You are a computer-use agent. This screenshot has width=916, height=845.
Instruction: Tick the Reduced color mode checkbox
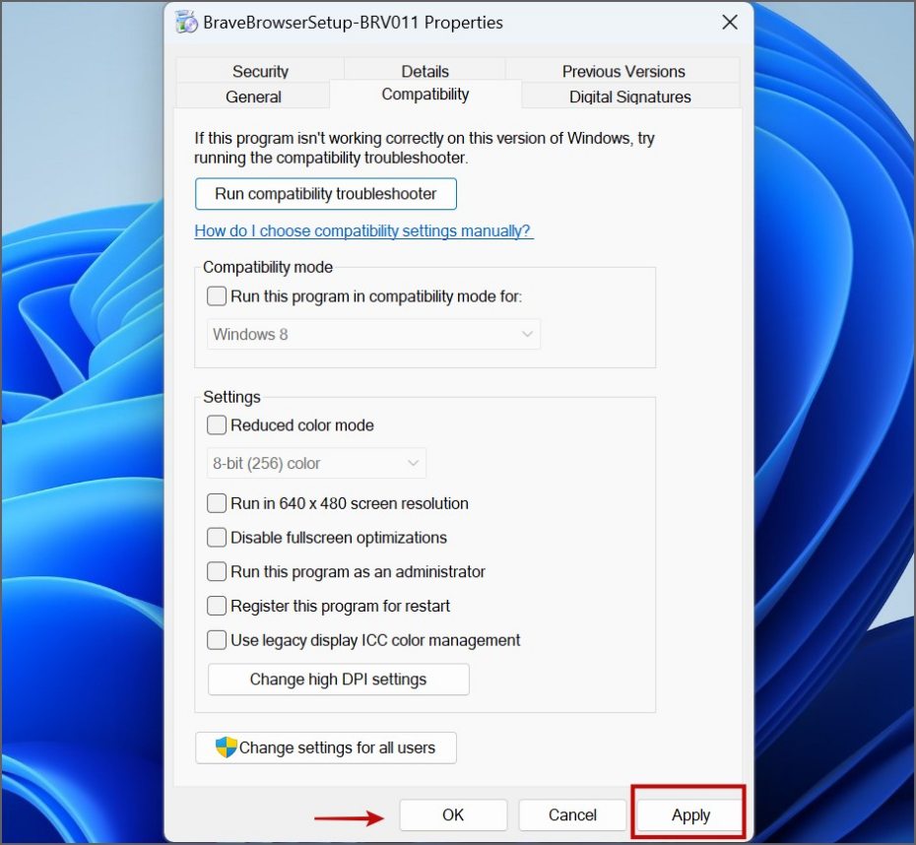(217, 425)
